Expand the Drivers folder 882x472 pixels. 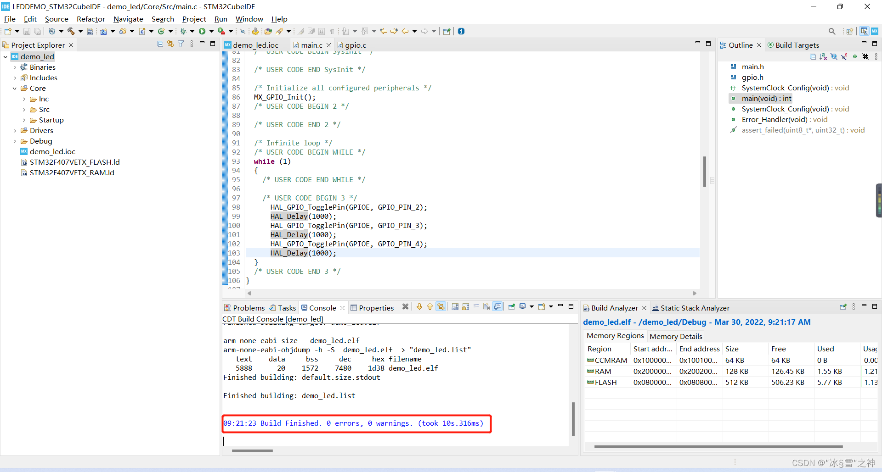coord(15,131)
